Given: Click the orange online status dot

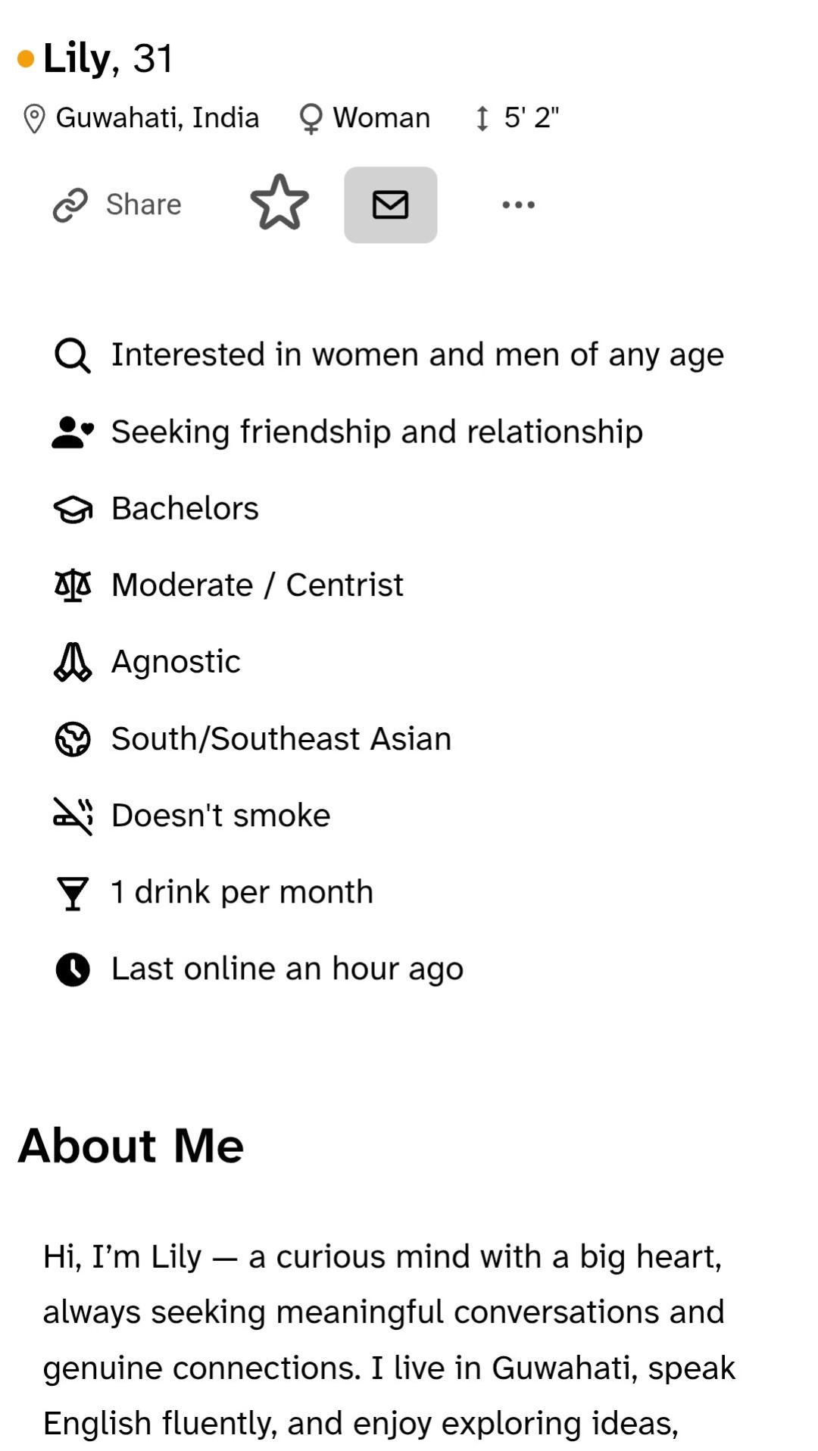Looking at the screenshot, I should point(26,59).
